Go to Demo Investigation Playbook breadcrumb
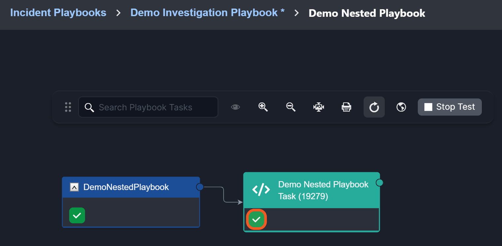 pos(207,13)
